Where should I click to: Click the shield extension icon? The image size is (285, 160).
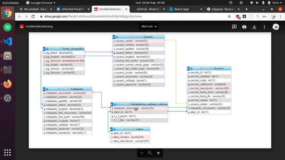238,17
